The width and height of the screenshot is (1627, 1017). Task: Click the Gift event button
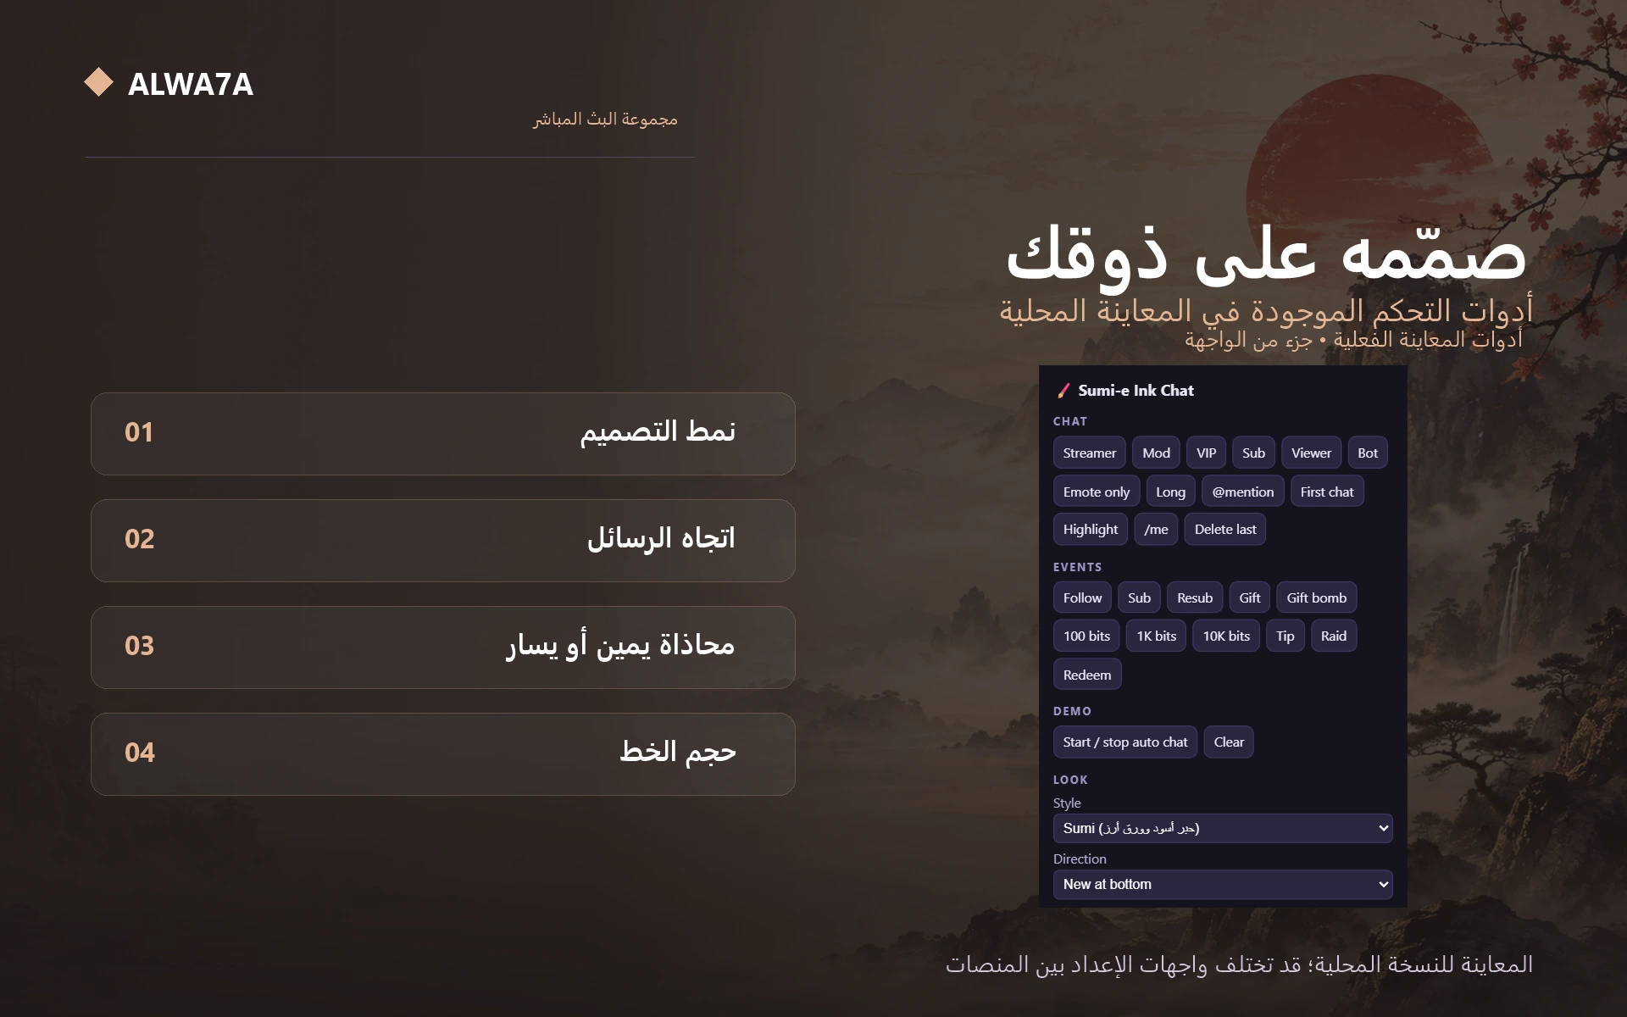pos(1250,597)
